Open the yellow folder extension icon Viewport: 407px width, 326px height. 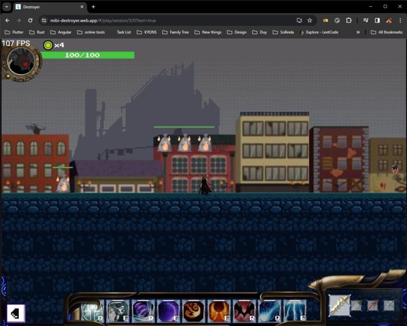pos(326,20)
